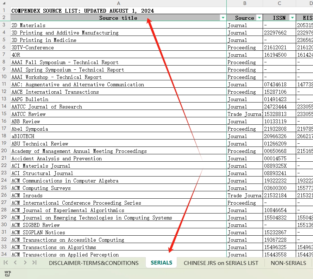Click the status bar macro icon
This screenshot has width=313, height=279.
tap(8, 274)
